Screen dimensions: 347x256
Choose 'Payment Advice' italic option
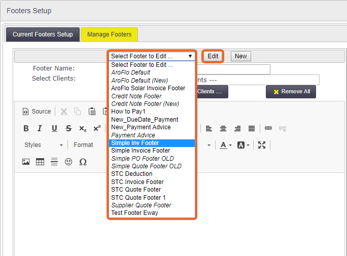[x=152, y=135]
